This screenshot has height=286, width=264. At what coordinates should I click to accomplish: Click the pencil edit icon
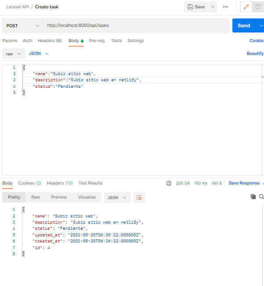tap(246, 7)
